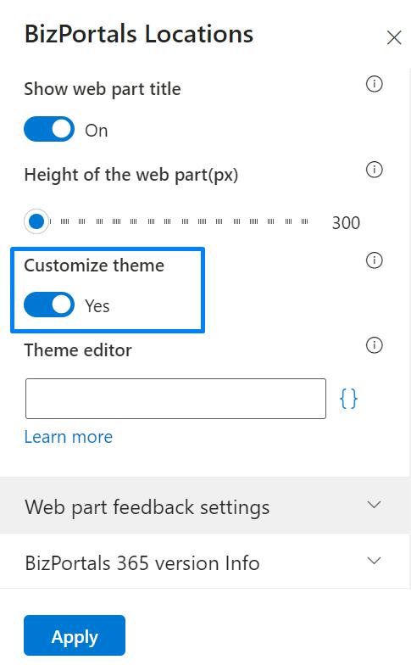This screenshot has width=411, height=671.
Task: Turn off the Customize theme switch
Action: 49,305
